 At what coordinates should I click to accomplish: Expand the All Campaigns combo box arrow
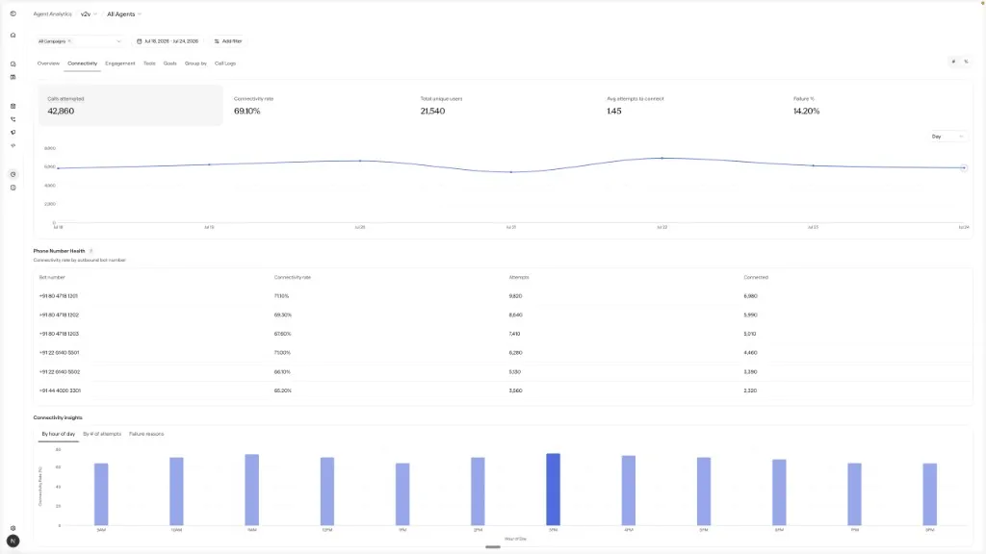tap(118, 41)
